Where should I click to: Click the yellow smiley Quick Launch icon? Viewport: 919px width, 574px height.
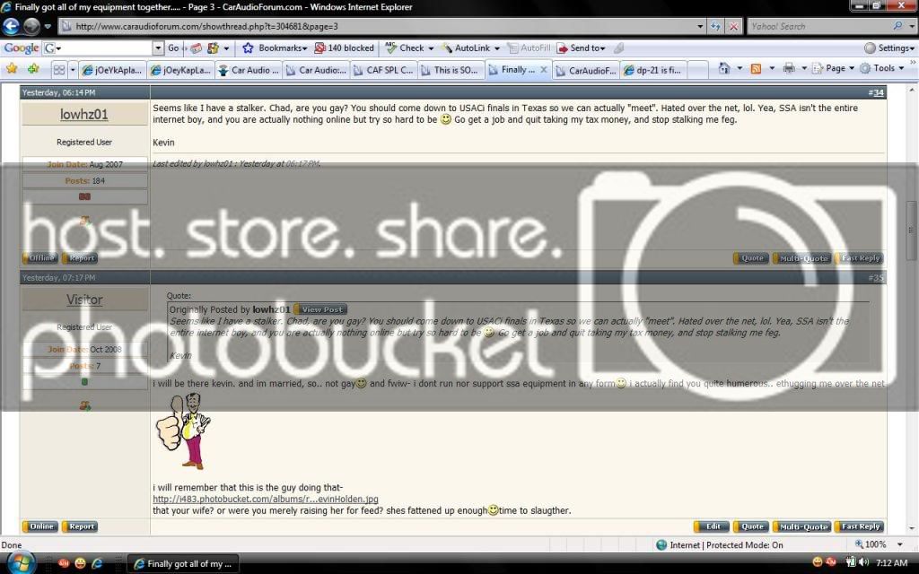pyautogui.click(x=80, y=563)
